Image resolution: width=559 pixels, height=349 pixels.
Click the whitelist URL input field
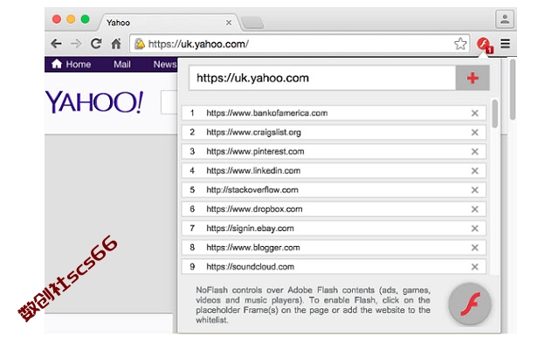click(322, 78)
